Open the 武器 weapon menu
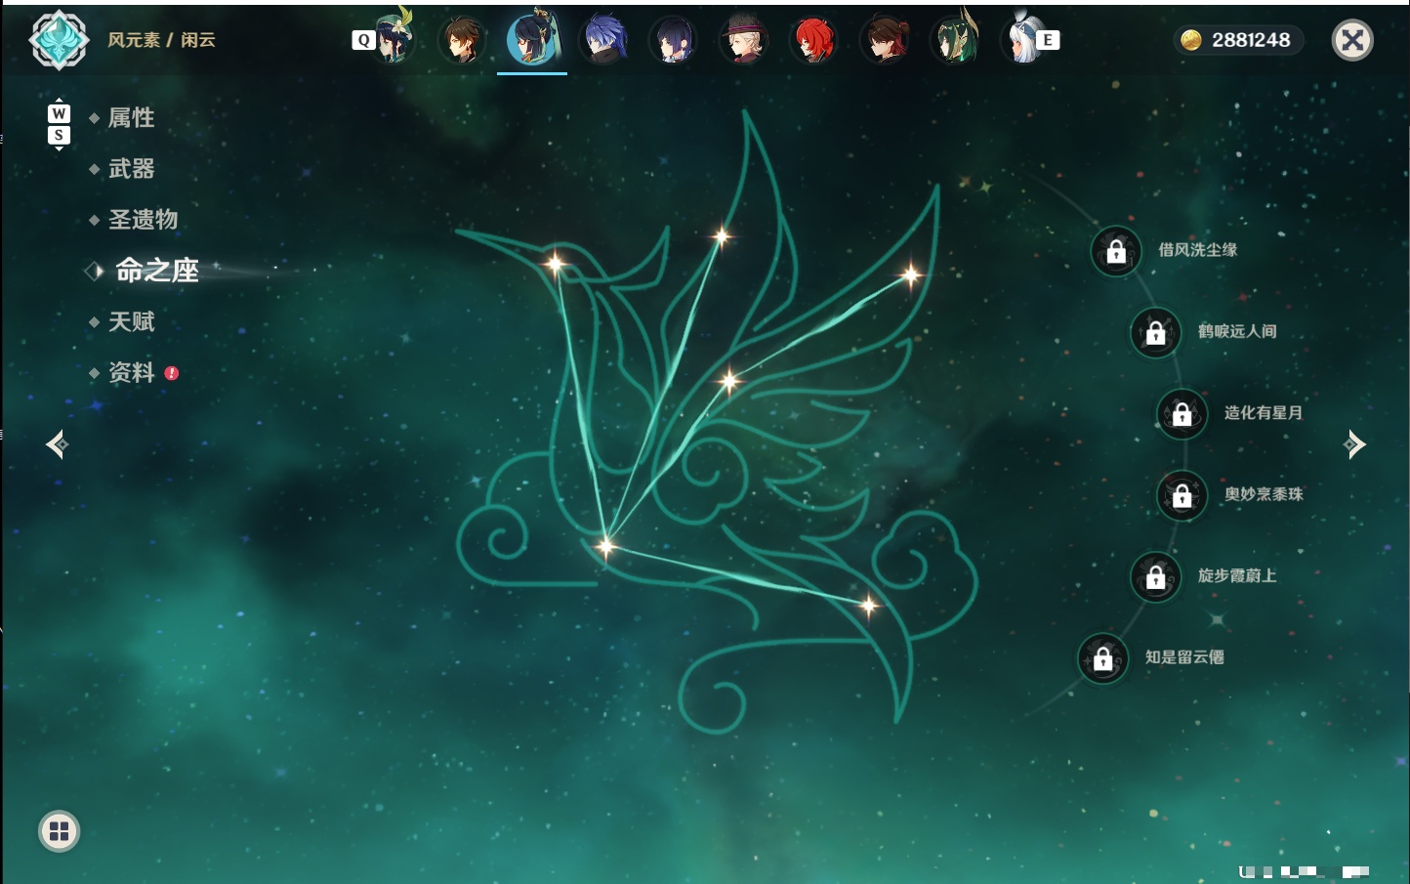The height and width of the screenshot is (884, 1410). point(131,169)
